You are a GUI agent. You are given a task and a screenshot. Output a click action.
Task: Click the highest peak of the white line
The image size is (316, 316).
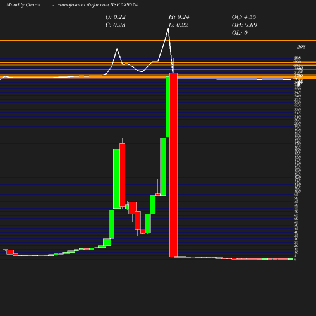(168, 29)
